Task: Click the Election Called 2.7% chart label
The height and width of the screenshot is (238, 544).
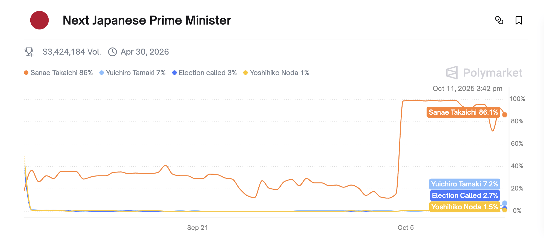Action: tap(465, 195)
